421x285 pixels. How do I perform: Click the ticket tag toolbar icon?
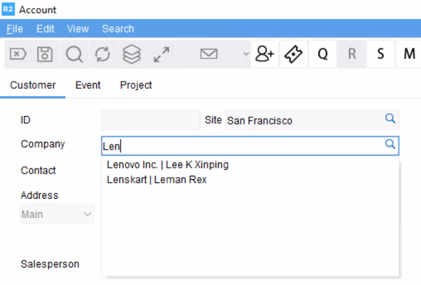click(293, 54)
